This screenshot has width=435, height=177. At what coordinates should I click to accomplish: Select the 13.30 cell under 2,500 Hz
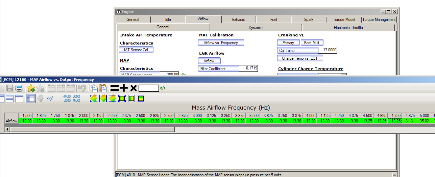[139, 121]
